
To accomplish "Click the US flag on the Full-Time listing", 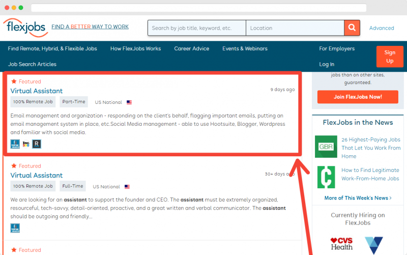I will coord(127,187).
